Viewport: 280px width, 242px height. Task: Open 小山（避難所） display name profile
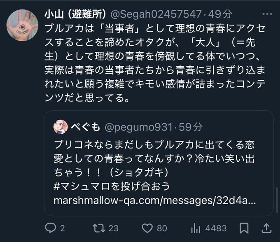click(x=75, y=14)
